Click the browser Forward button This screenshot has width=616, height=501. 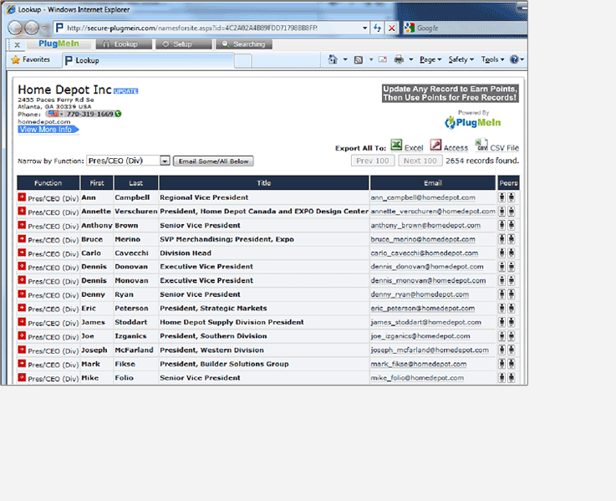[x=32, y=28]
